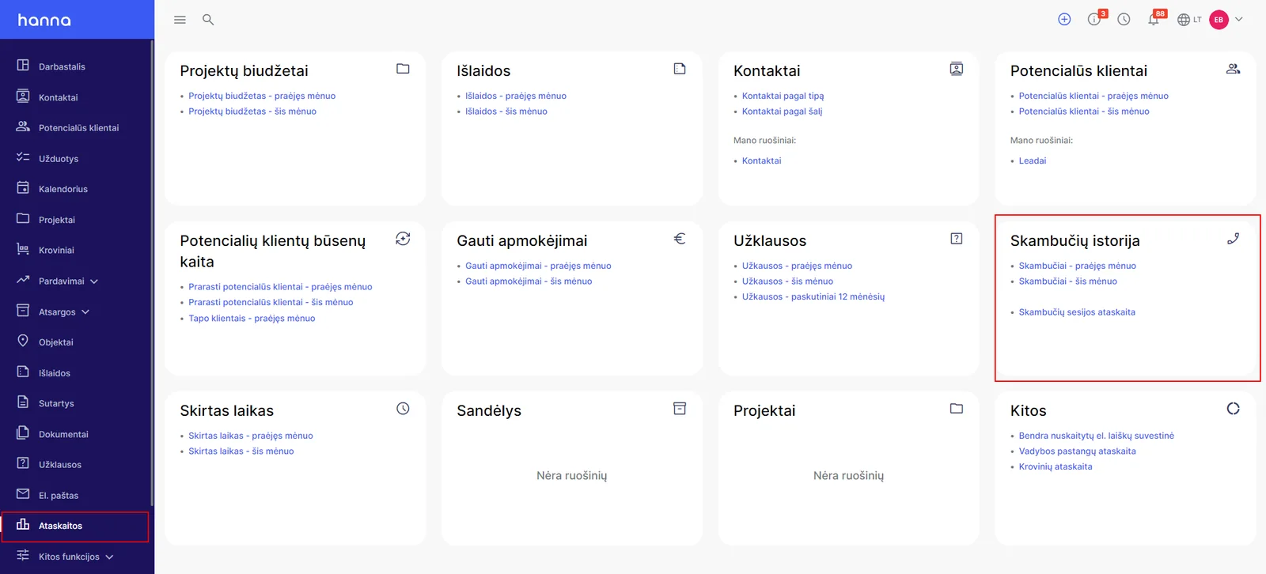Image resolution: width=1266 pixels, height=574 pixels.
Task: Click the Potencialūs klientai card people icon
Action: 1233,69
